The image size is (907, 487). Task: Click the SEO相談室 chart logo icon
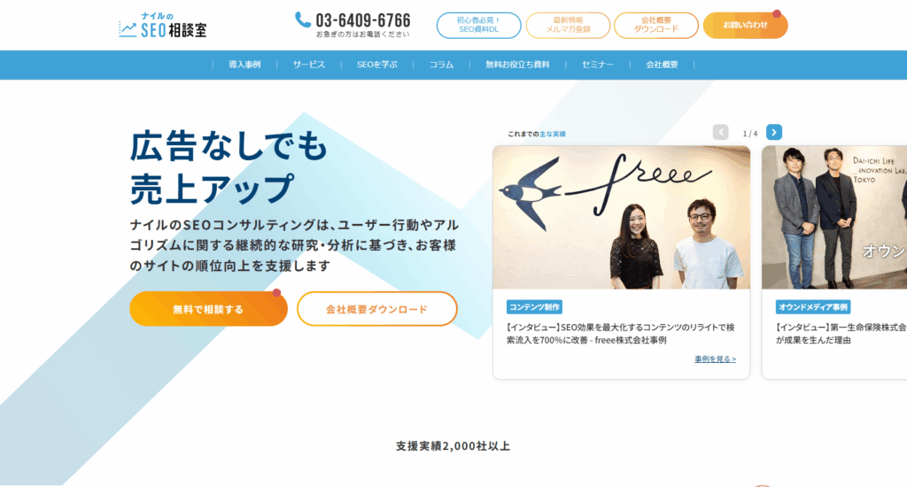tap(128, 29)
